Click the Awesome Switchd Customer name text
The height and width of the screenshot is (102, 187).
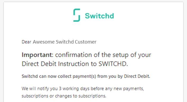[65, 42]
